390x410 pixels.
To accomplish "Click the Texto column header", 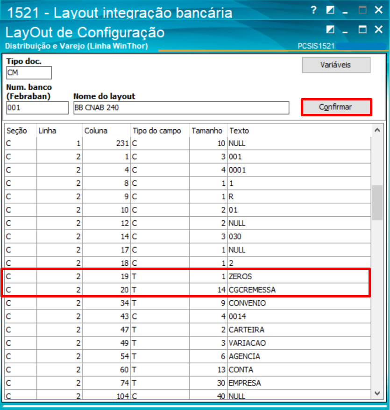I will coord(299,130).
